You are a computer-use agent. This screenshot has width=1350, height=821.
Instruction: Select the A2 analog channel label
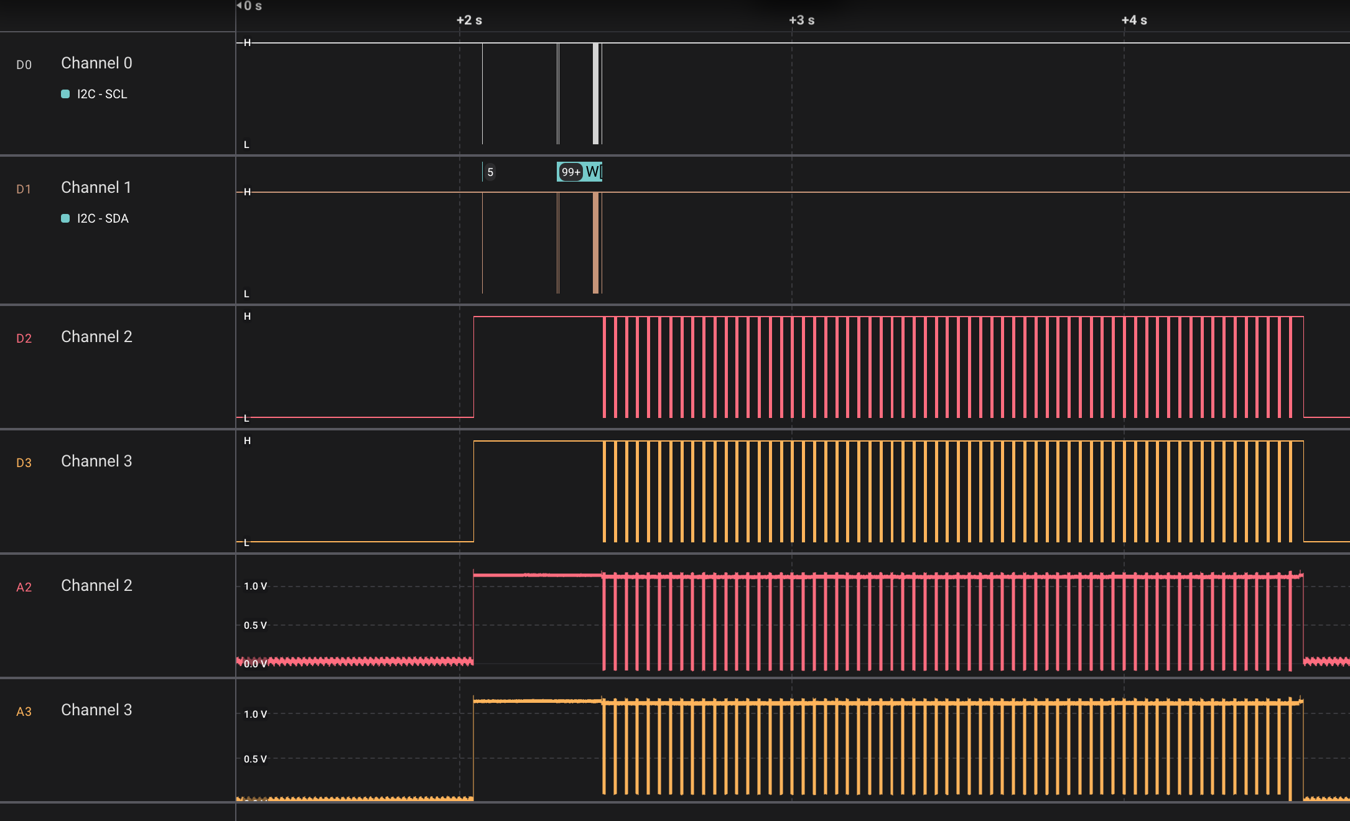click(x=24, y=587)
